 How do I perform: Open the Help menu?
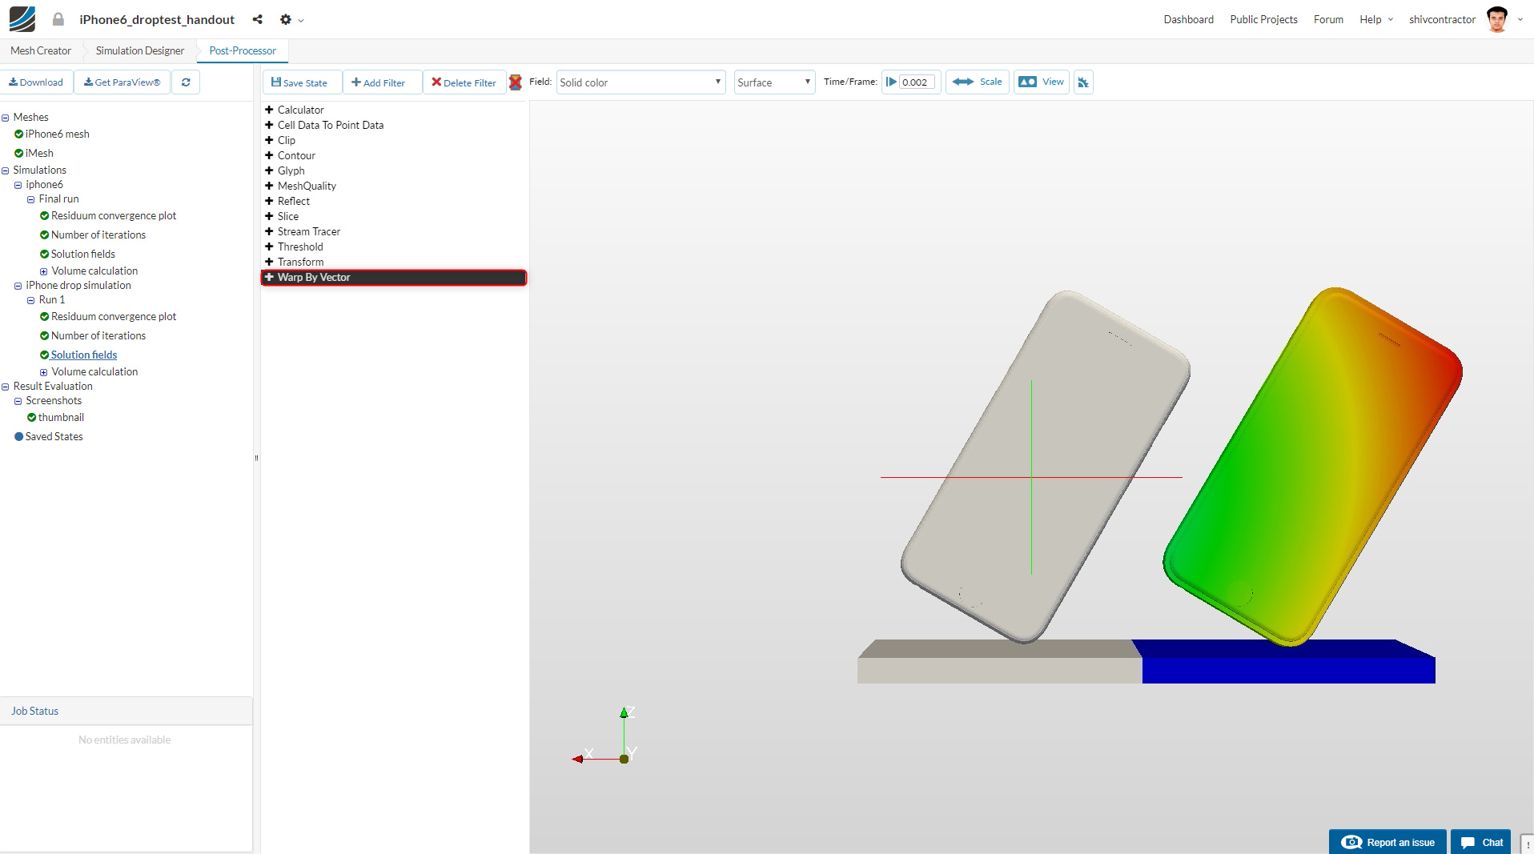coord(1375,19)
